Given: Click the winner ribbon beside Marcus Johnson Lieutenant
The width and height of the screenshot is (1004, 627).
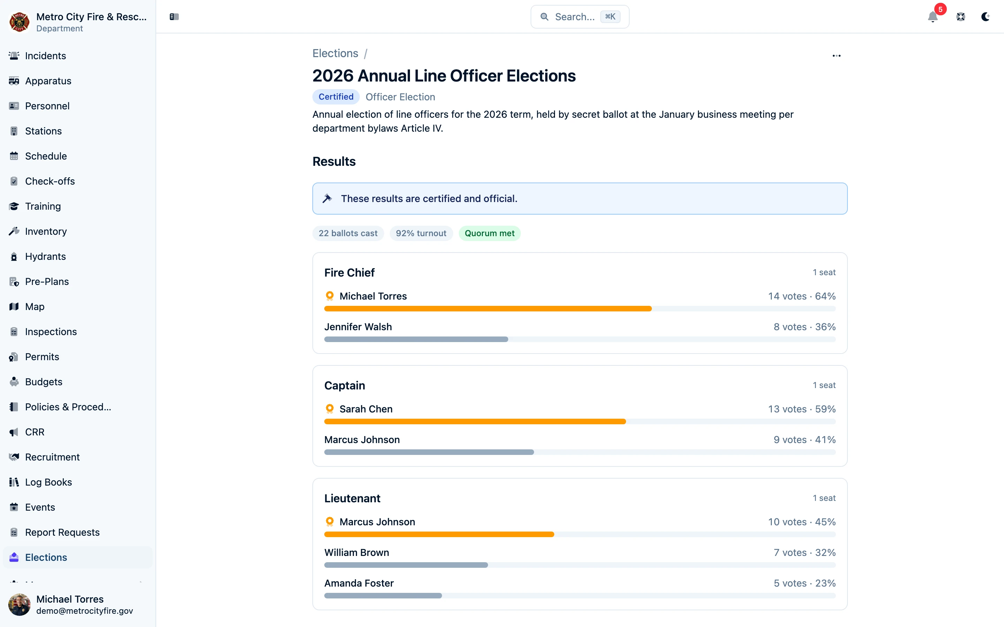Looking at the screenshot, I should click(x=330, y=522).
